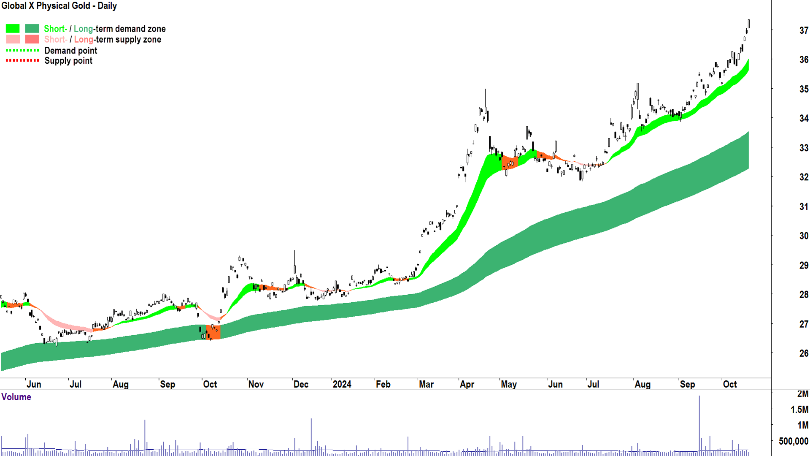The height and width of the screenshot is (456, 810).
Task: Click the Nov label on time axis
Action: pos(256,384)
